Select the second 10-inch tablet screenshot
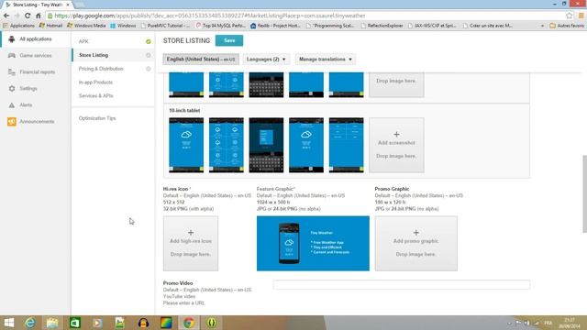 [227, 145]
